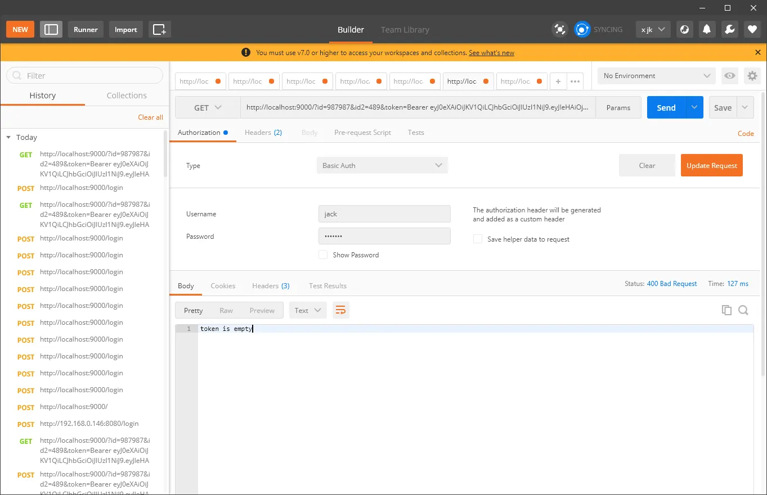Click the Update Request button
Viewport: 767px width, 495px height.
[x=712, y=165]
